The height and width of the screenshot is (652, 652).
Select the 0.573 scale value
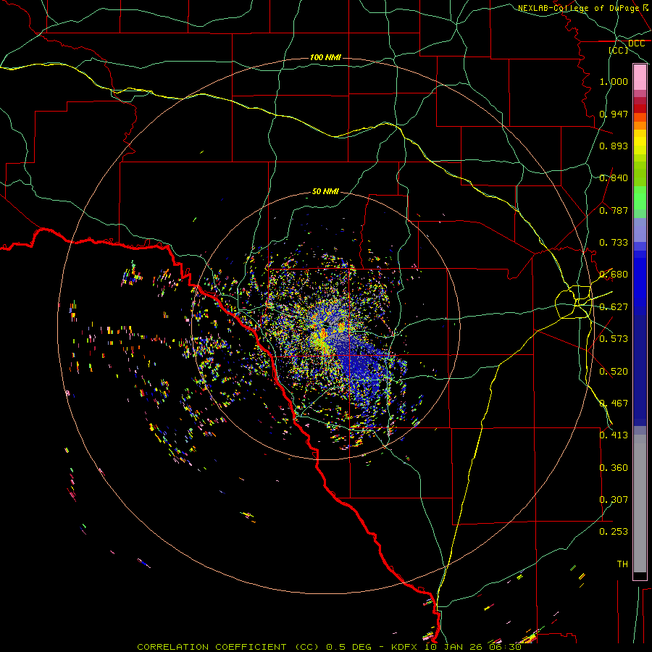614,339
